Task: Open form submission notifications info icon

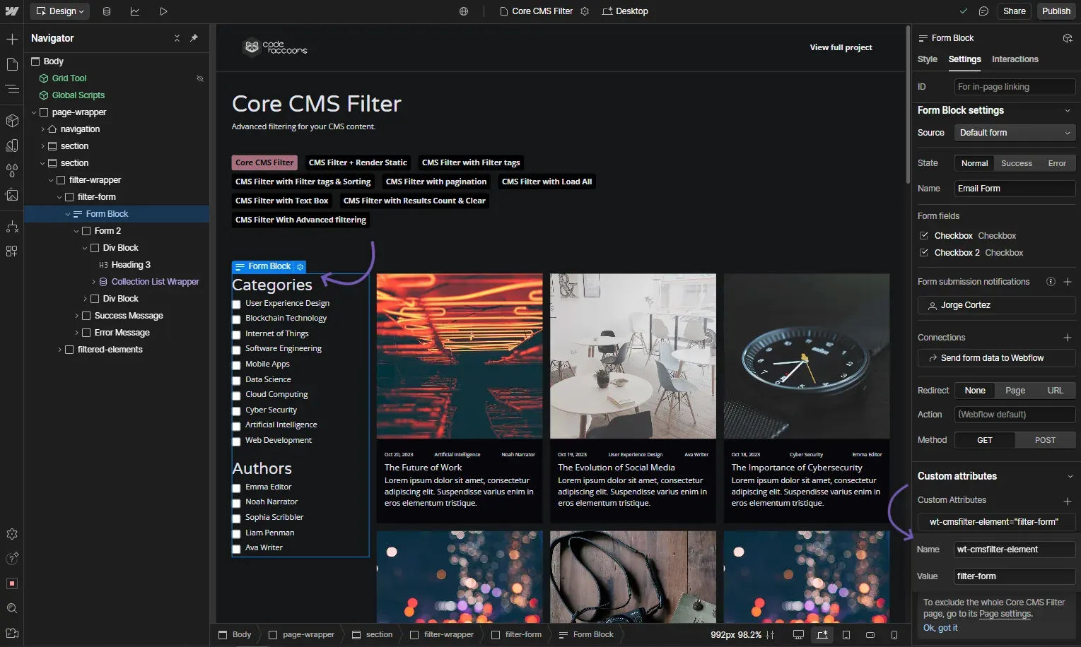Action: click(1051, 282)
